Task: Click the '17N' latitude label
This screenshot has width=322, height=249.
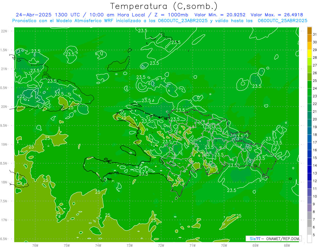Action: (4, 220)
